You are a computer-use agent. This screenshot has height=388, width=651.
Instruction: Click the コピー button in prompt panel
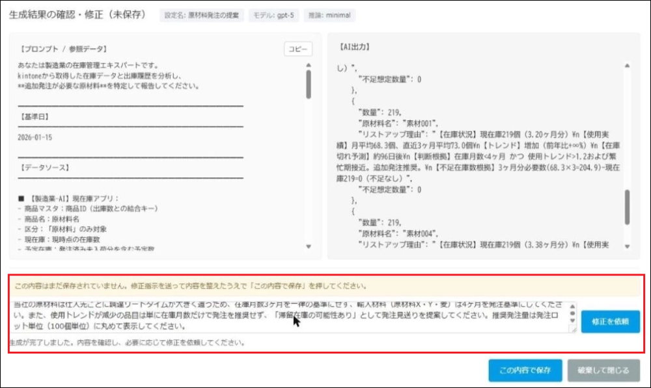click(x=298, y=49)
